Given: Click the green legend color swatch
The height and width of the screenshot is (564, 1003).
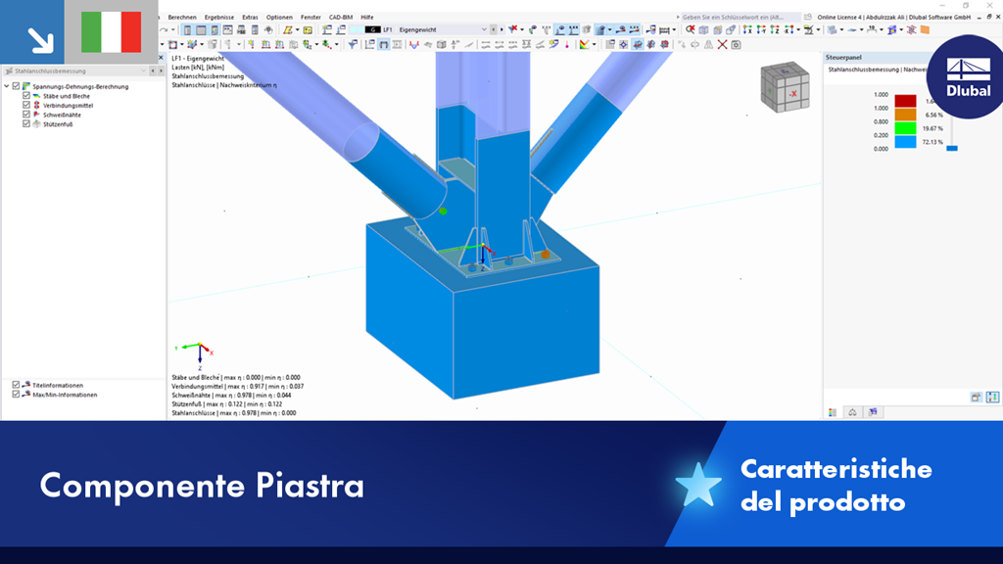Looking at the screenshot, I should click(905, 128).
